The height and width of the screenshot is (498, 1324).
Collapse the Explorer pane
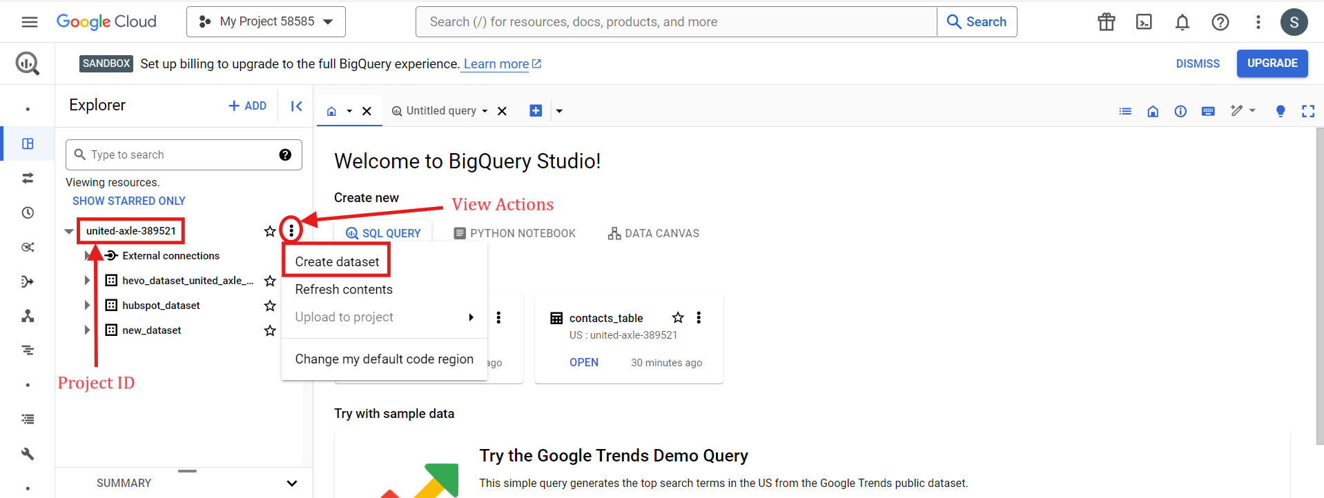point(297,106)
